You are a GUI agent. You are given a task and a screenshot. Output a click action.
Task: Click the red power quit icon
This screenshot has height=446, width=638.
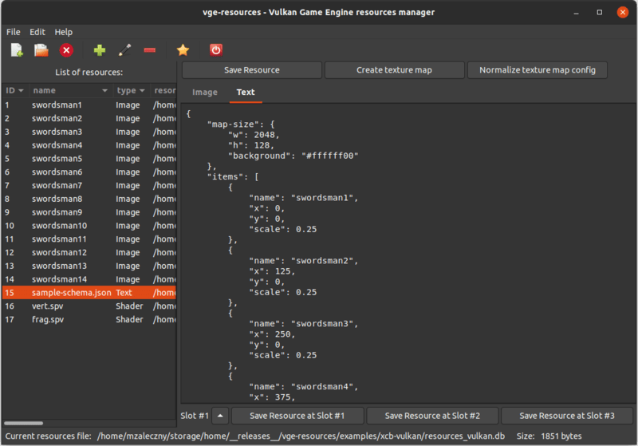(216, 50)
